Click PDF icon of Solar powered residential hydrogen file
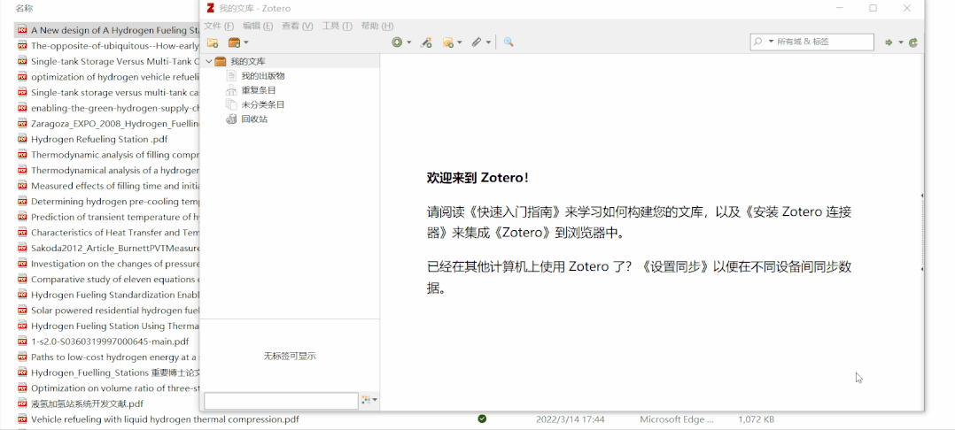 [x=22, y=311]
